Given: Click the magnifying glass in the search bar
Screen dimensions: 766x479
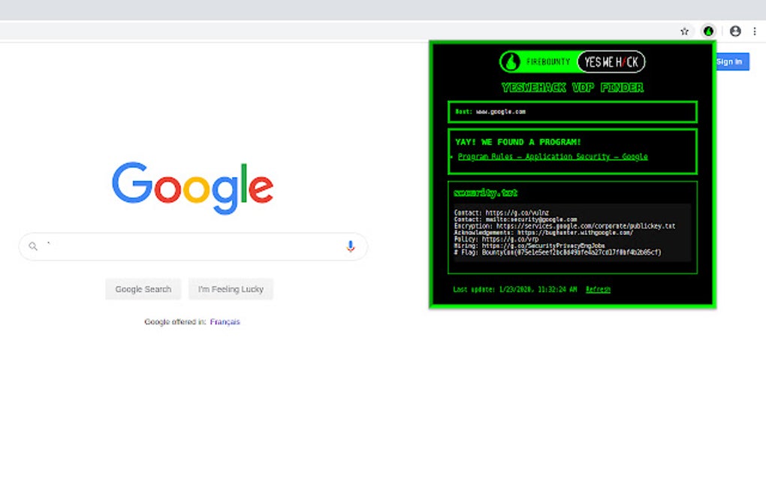Looking at the screenshot, I should click(33, 246).
